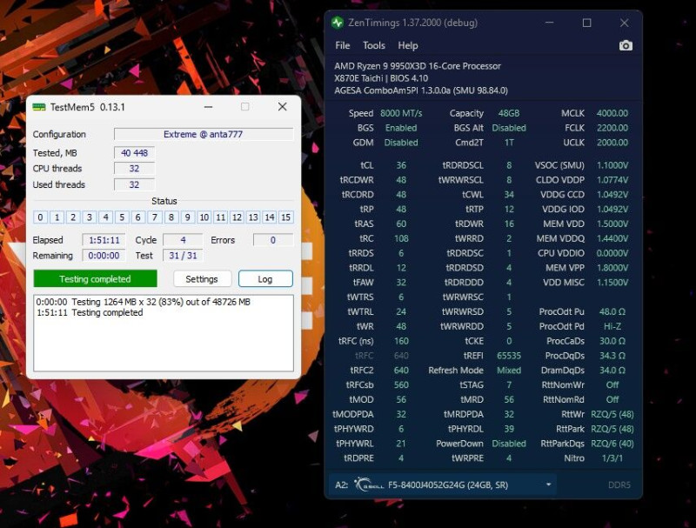Click the tREFI value 65535
696x528 pixels.
[509, 356]
